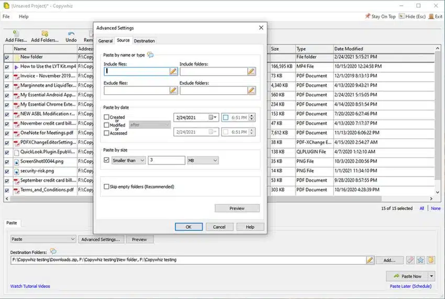The height and width of the screenshot is (299, 445).
Task: Open the Help menu
Action: point(24,16)
